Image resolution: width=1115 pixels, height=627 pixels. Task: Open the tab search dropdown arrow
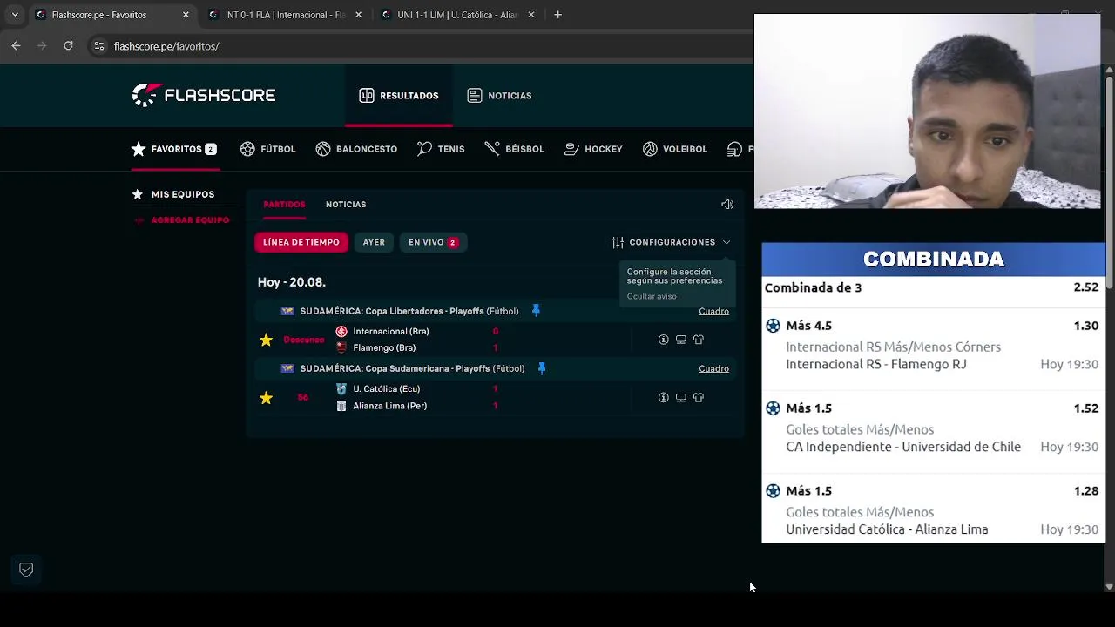pos(15,15)
